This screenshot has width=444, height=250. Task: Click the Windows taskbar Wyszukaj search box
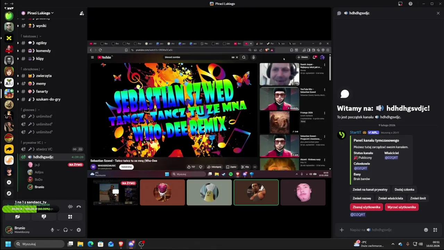click(x=39, y=244)
